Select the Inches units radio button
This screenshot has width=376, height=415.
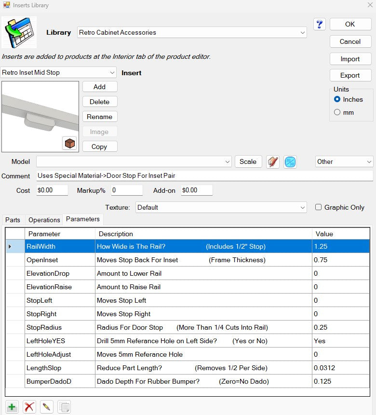point(337,99)
